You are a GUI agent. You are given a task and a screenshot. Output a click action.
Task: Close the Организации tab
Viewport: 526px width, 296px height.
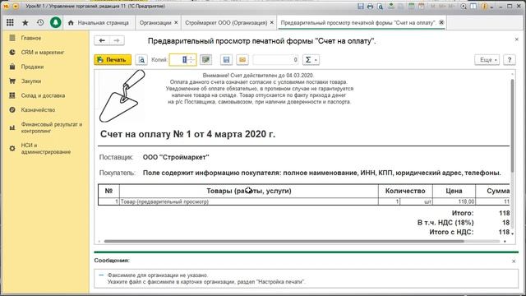click(176, 22)
